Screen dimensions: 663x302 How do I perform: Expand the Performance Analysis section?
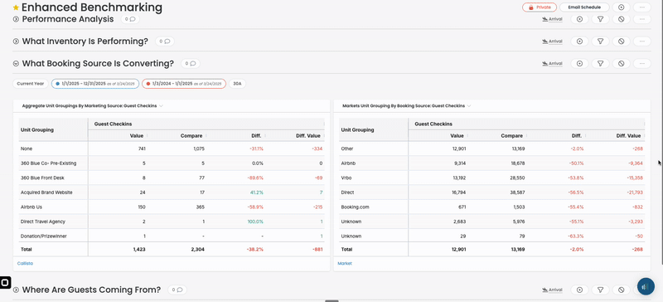[16, 19]
